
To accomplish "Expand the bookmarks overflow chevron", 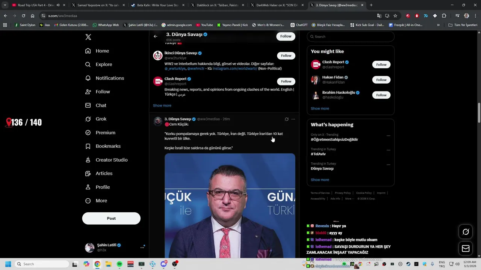I will [438, 25].
